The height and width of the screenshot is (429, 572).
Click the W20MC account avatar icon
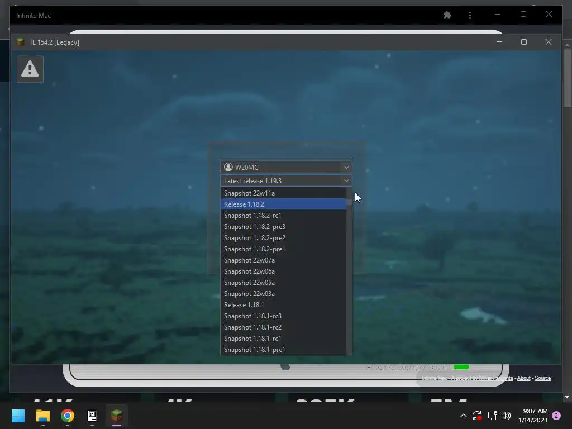(x=228, y=167)
